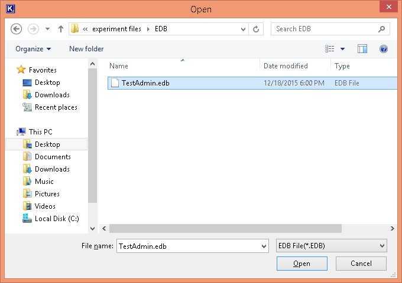This screenshot has height=283, width=402.
Task: Click New folder in toolbar
Action: click(x=86, y=49)
